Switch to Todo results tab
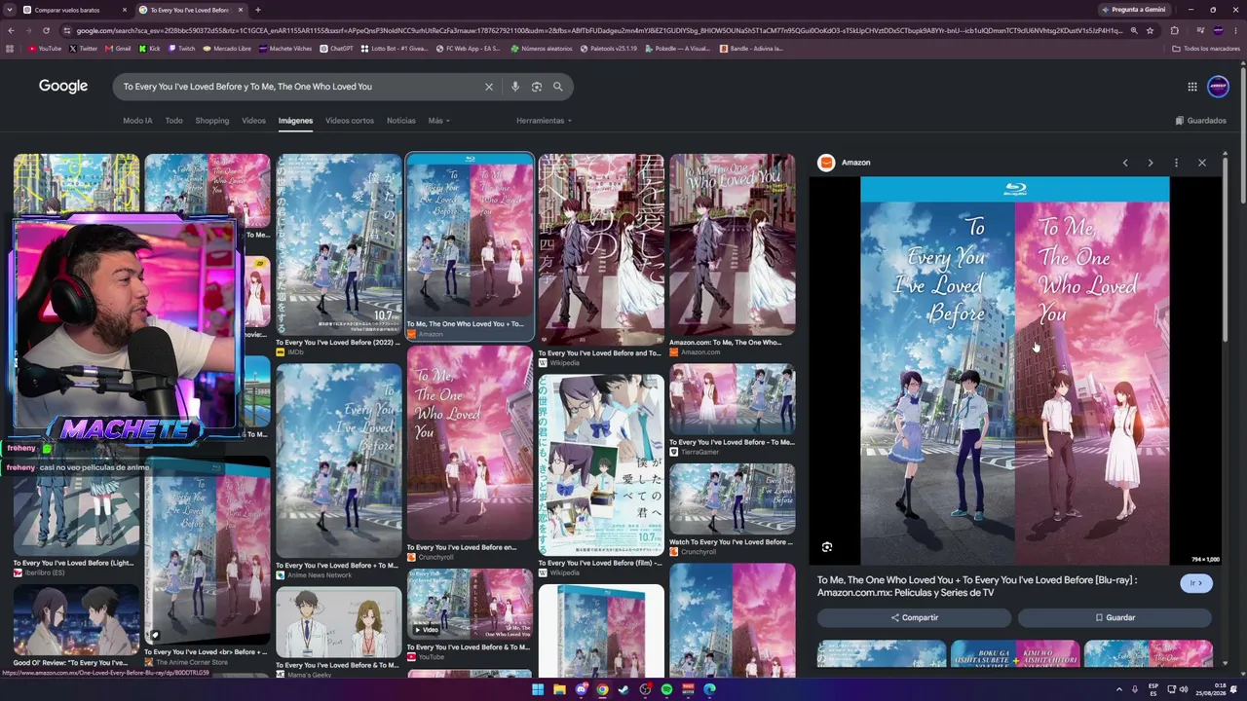Screen dimensions: 1247x701 click(173, 121)
